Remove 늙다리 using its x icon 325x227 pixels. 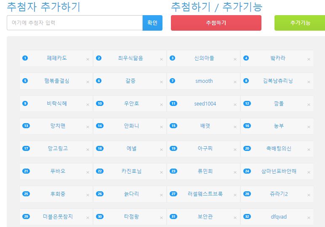[161, 195]
